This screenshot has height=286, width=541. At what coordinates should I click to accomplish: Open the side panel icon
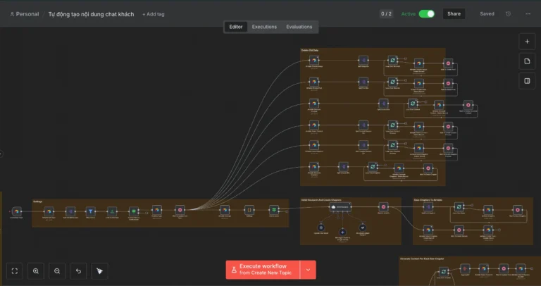coord(527,81)
